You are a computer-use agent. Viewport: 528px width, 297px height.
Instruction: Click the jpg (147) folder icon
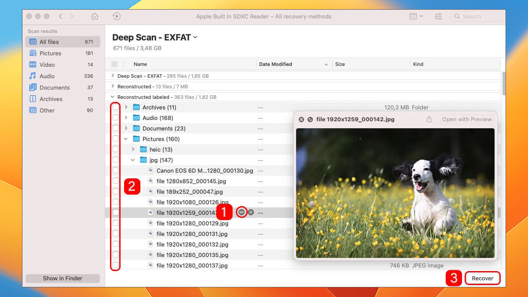pyautogui.click(x=143, y=160)
